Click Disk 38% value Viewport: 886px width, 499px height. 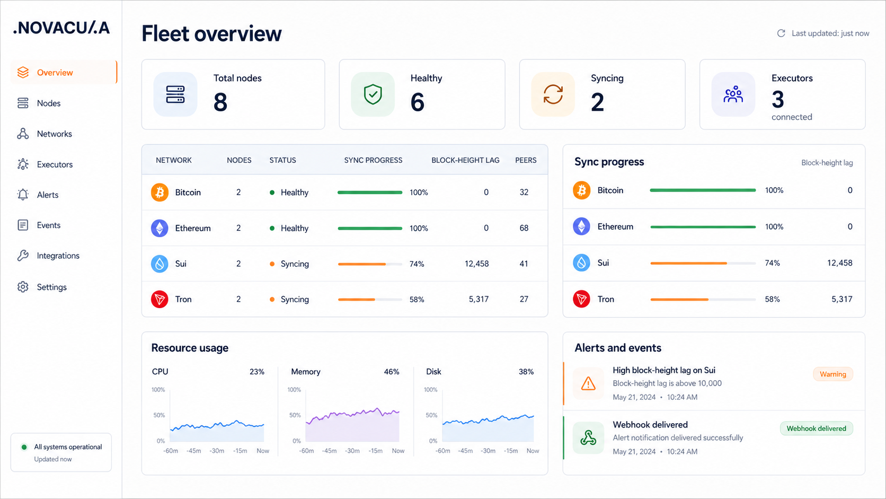click(x=526, y=372)
